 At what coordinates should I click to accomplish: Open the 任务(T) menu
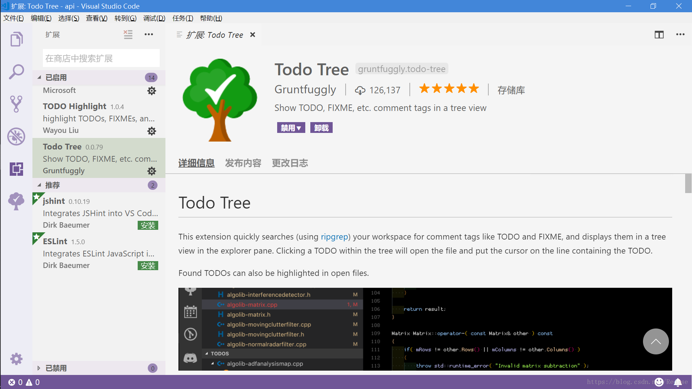point(183,18)
